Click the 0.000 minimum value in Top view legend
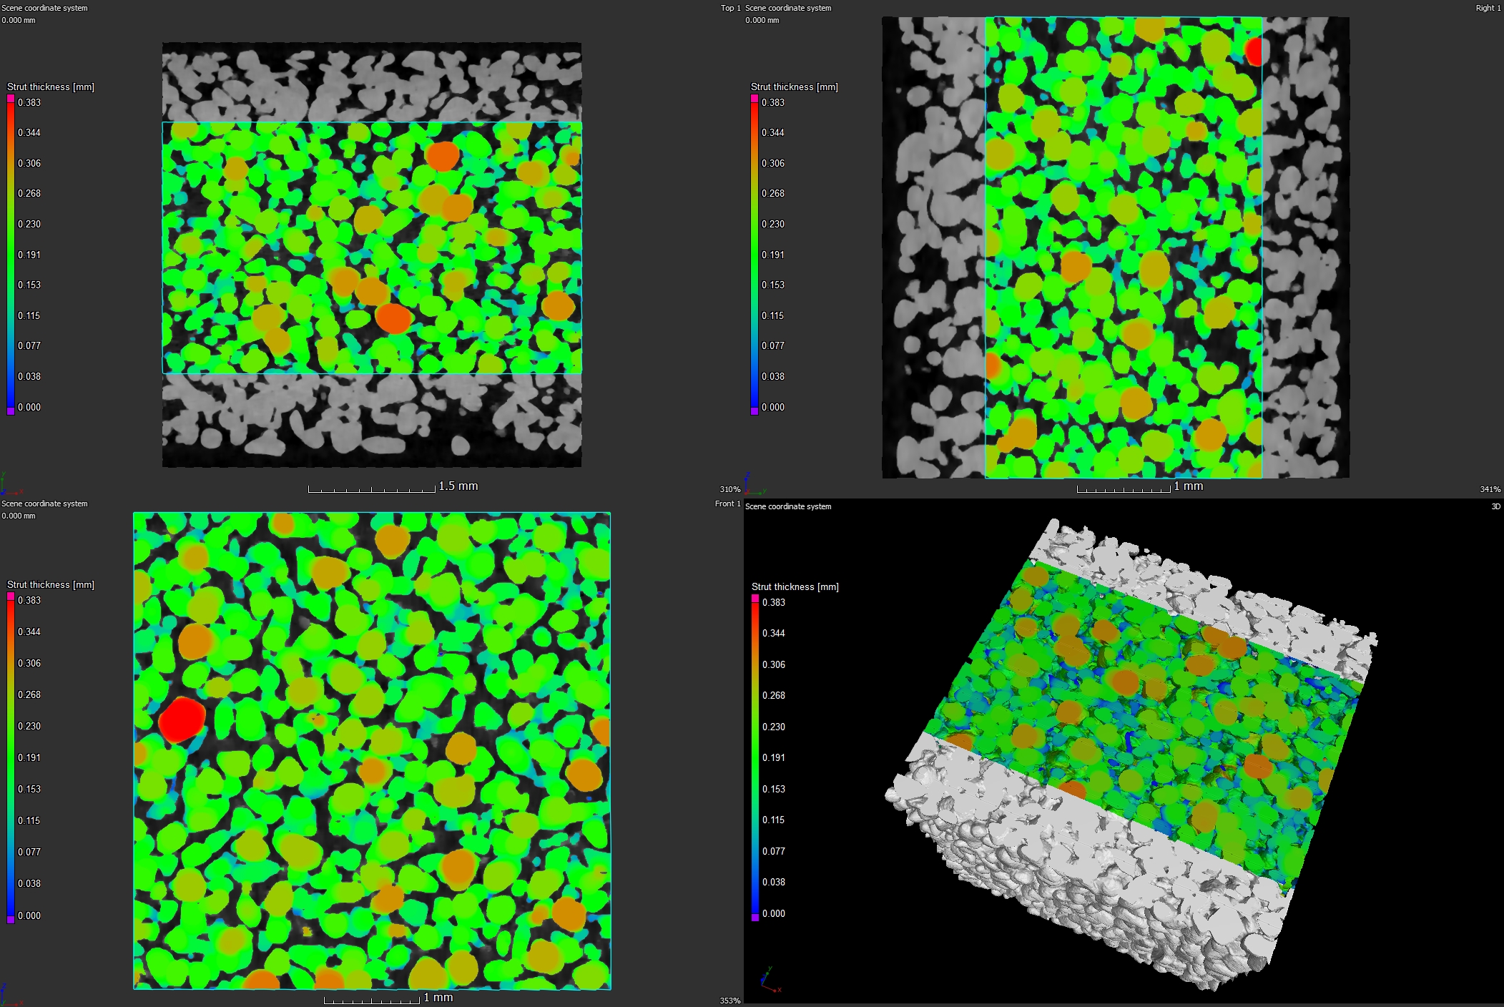 coord(29,407)
